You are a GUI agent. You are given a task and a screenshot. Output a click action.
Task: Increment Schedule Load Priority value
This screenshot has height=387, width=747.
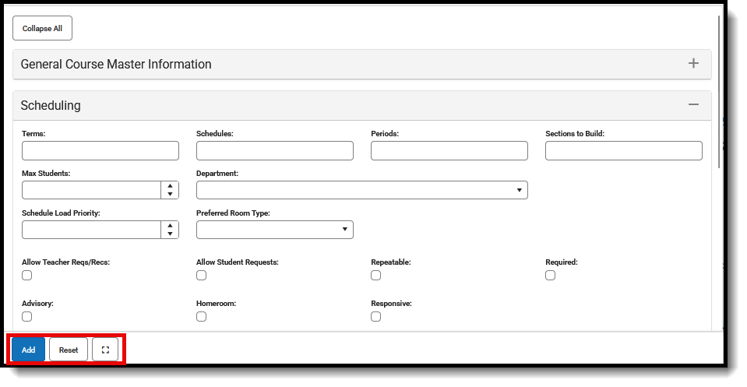[170, 226]
